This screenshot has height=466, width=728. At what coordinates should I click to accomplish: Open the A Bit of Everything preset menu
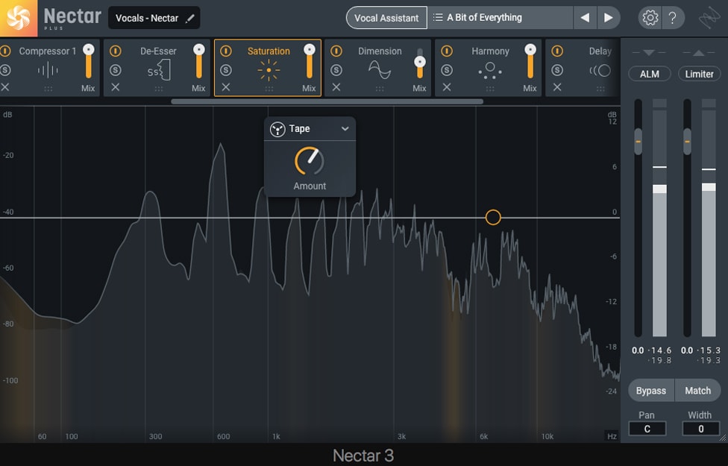[x=500, y=18]
